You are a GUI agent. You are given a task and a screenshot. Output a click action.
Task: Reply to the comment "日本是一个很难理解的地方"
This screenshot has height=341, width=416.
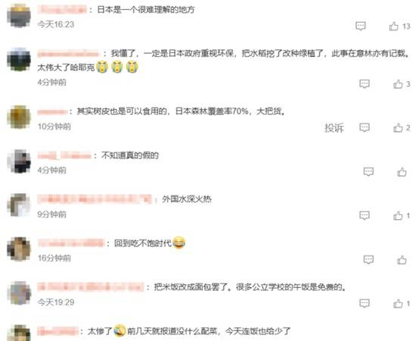[x=361, y=26]
